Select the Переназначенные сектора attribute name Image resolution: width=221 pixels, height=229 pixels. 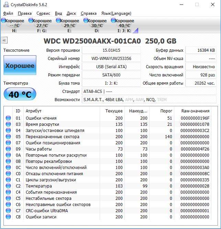[x=53, y=136]
